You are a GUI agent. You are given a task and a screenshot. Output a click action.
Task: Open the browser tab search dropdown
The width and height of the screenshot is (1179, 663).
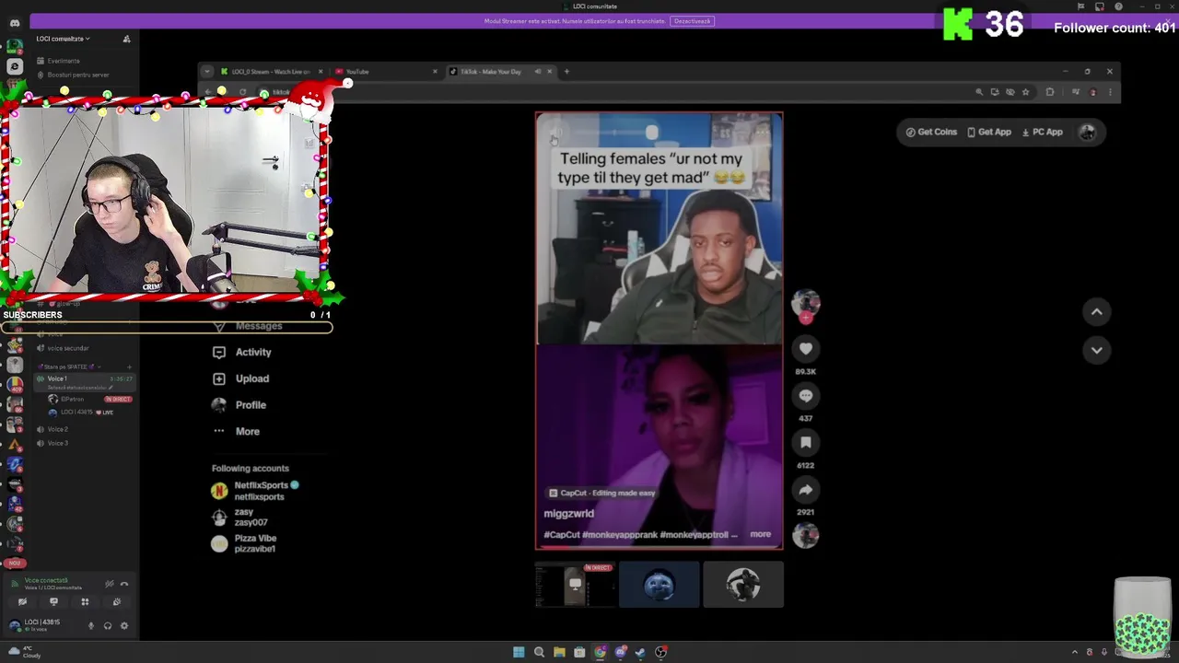click(207, 71)
